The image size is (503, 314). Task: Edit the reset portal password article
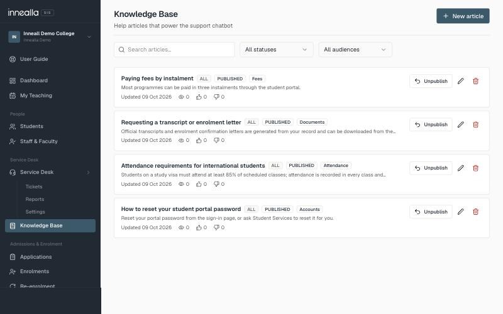point(460,212)
